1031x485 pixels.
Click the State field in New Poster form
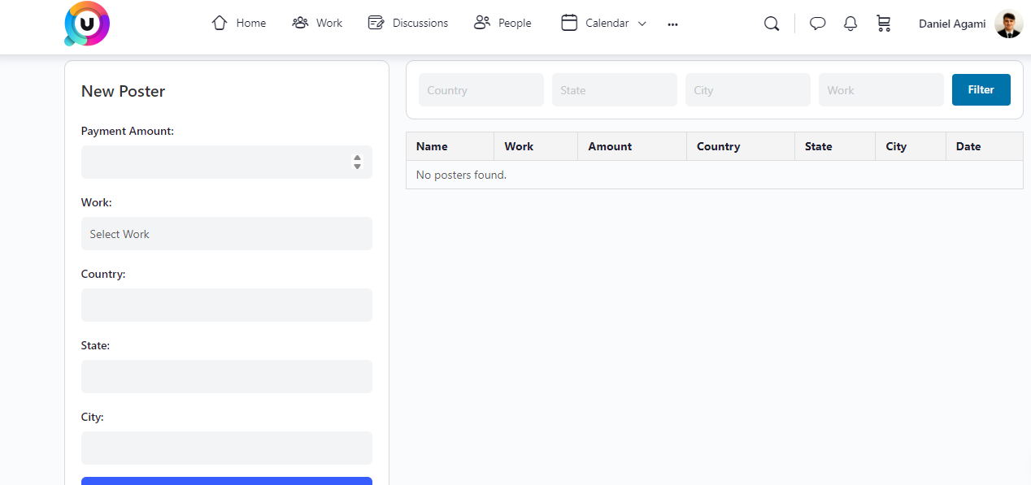tap(227, 376)
